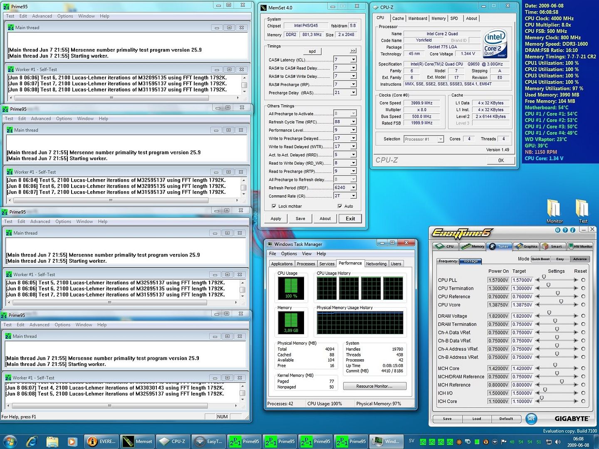Open Task Manager Options menu
The image size is (599, 449).
tap(289, 254)
